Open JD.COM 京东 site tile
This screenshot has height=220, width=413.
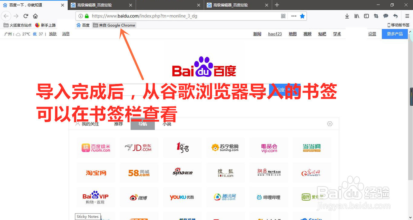click(139, 148)
